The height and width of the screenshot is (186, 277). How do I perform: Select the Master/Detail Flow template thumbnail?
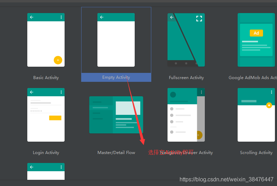116,115
